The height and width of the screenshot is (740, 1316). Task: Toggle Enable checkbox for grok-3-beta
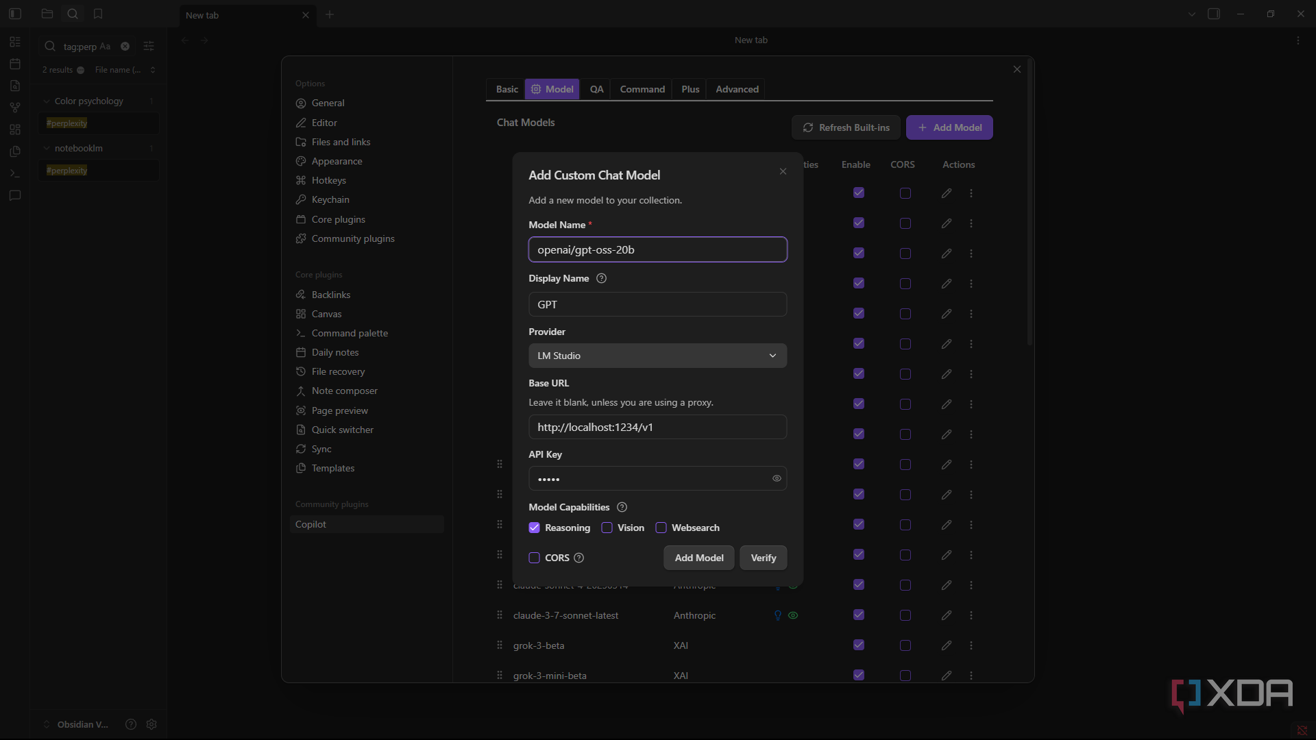pos(859,645)
